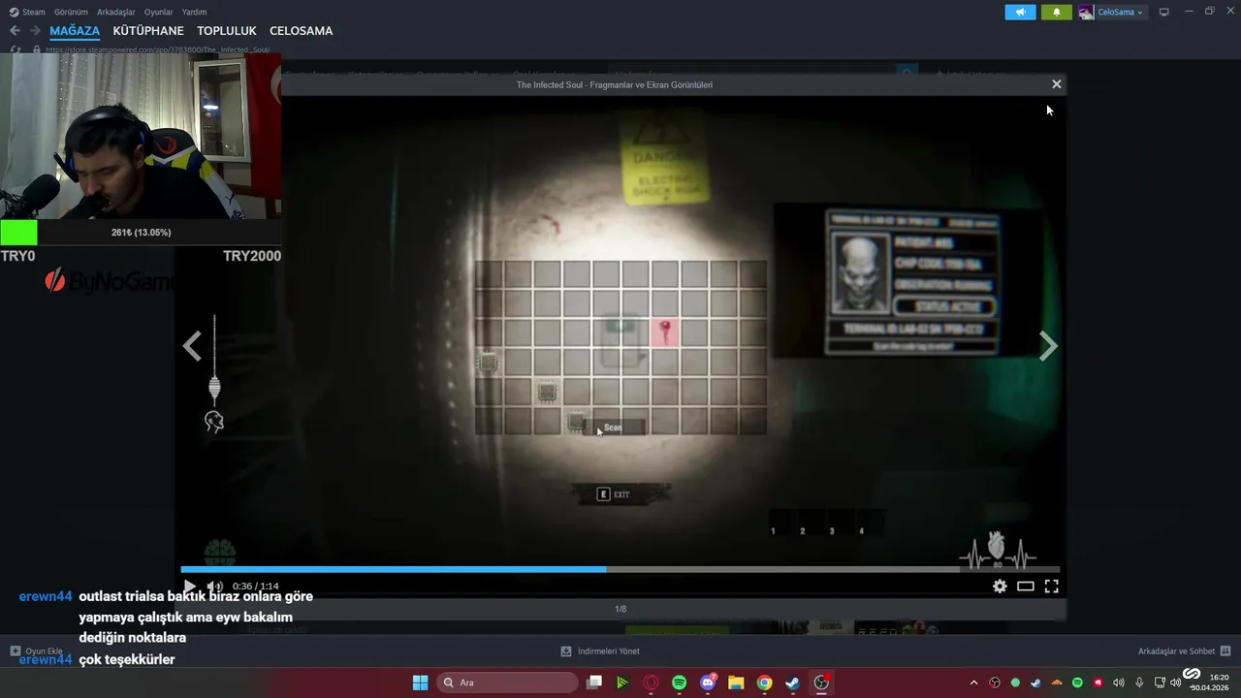The width and height of the screenshot is (1241, 698).
Task: Open the green arrow app on taskbar
Action: [622, 682]
